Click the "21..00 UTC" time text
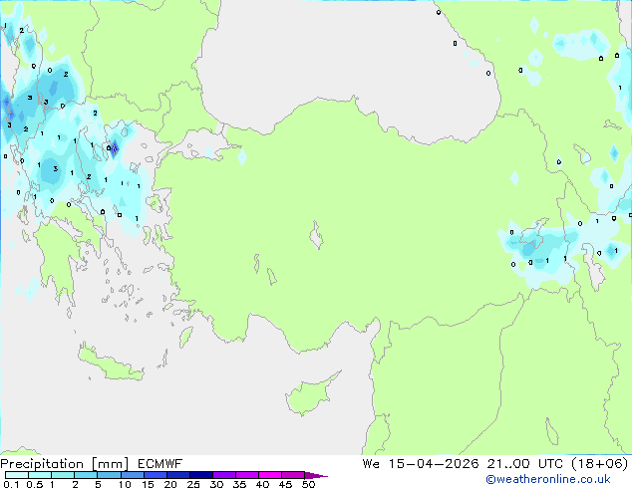The height and width of the screenshot is (488, 632). (x=524, y=464)
